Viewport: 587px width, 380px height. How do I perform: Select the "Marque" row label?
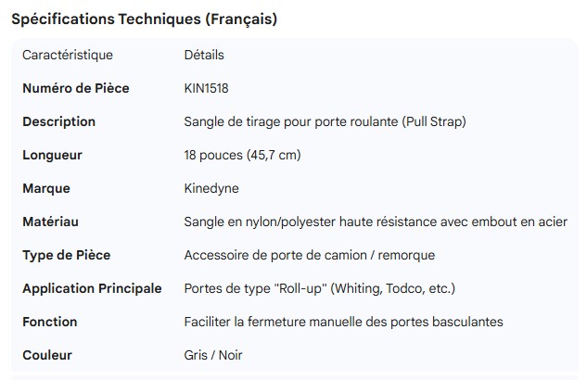pyautogui.click(x=46, y=188)
